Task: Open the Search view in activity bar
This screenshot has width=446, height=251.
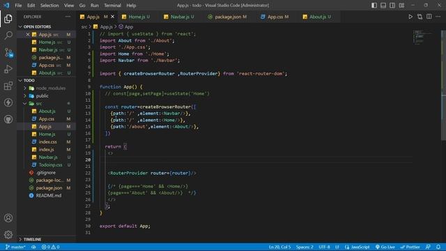Action: click(8, 36)
